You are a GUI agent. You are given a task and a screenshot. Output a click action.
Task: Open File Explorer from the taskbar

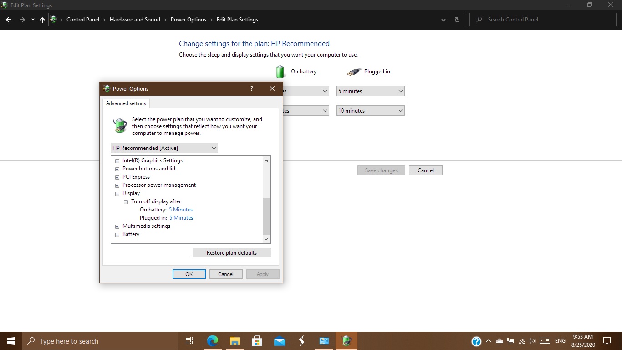pyautogui.click(x=235, y=341)
